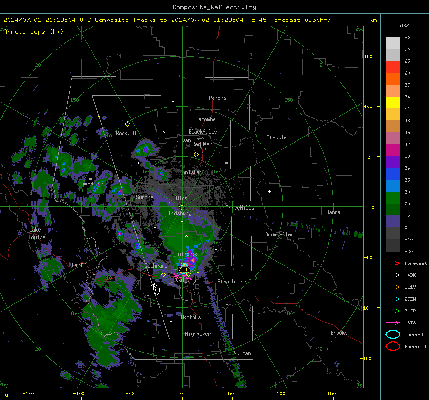Click the purple 36–39 dBZ swatch
This screenshot has height=400, width=429.
point(393,162)
